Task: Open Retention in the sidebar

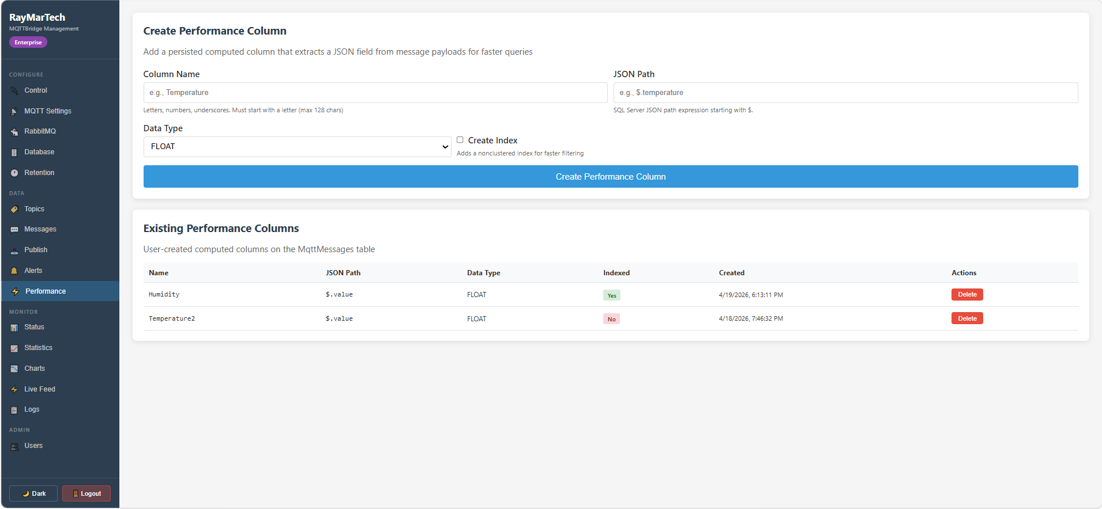Action: point(60,173)
